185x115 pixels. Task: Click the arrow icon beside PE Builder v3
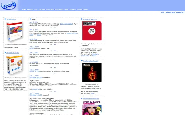[x=5, y=19]
